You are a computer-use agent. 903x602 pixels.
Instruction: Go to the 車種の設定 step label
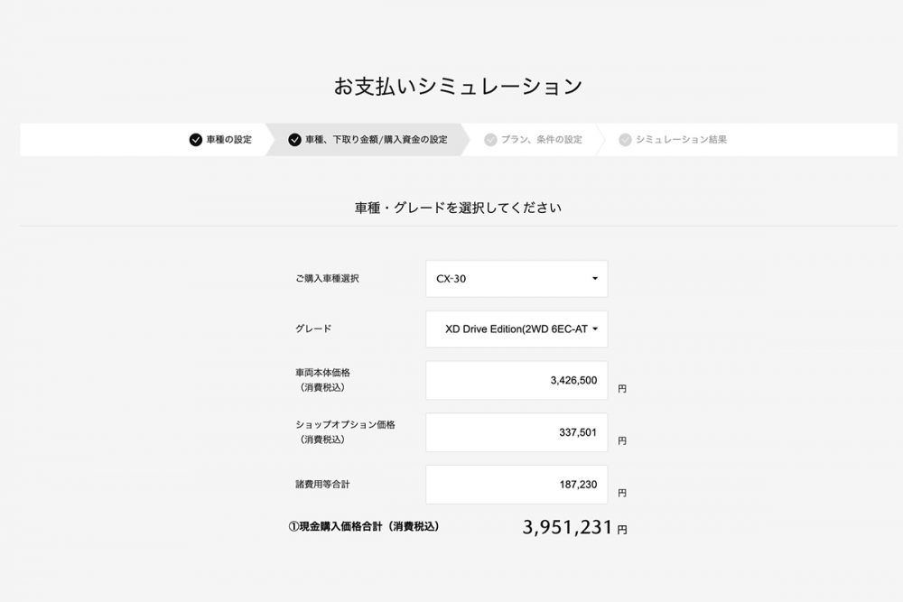pyautogui.click(x=229, y=140)
